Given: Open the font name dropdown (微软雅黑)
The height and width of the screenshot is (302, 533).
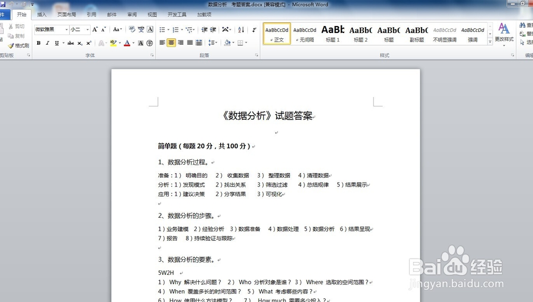Looking at the screenshot, I should [66, 29].
